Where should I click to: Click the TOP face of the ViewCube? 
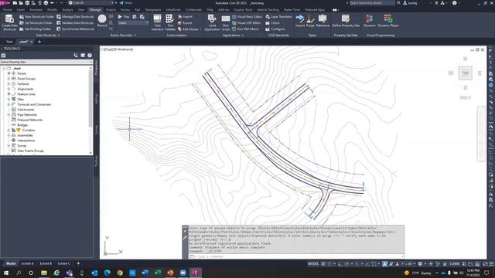(466, 73)
